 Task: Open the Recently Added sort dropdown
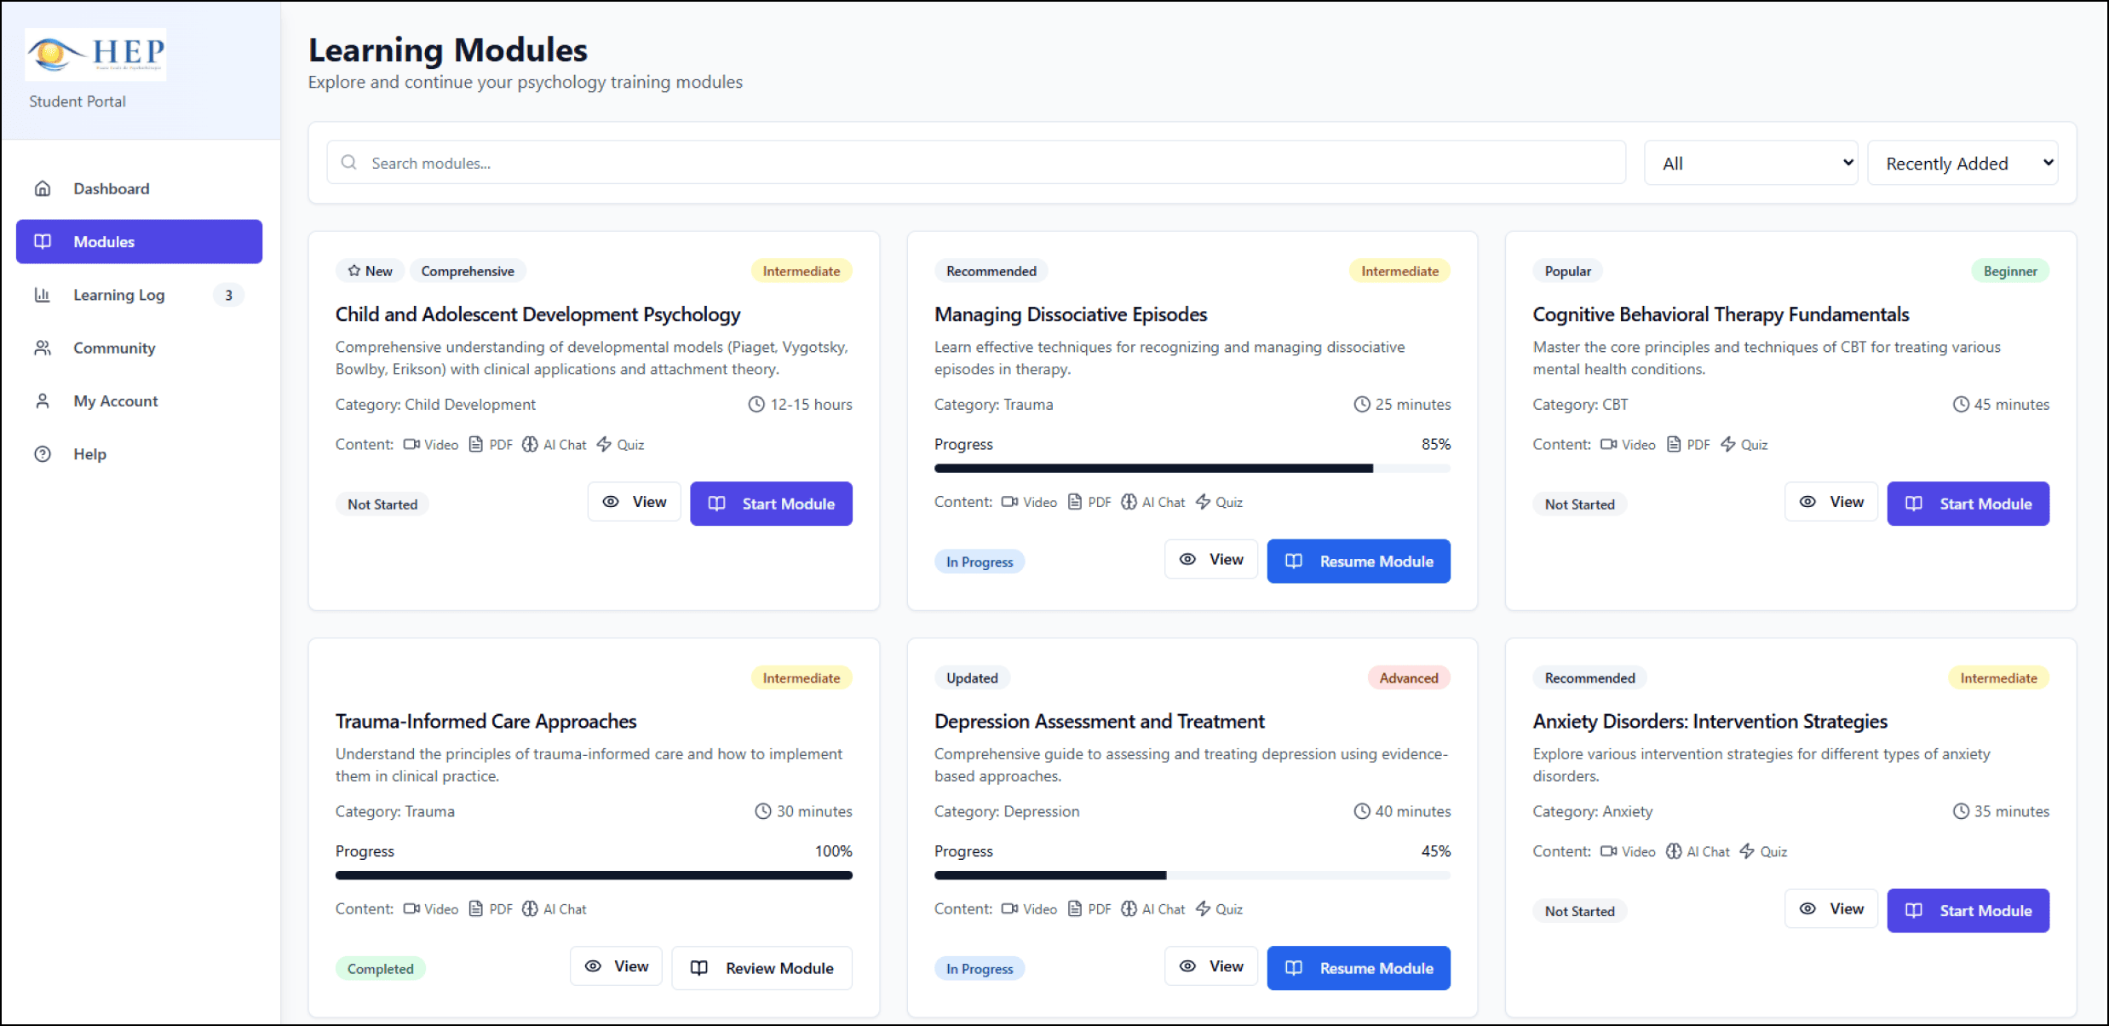click(1962, 163)
